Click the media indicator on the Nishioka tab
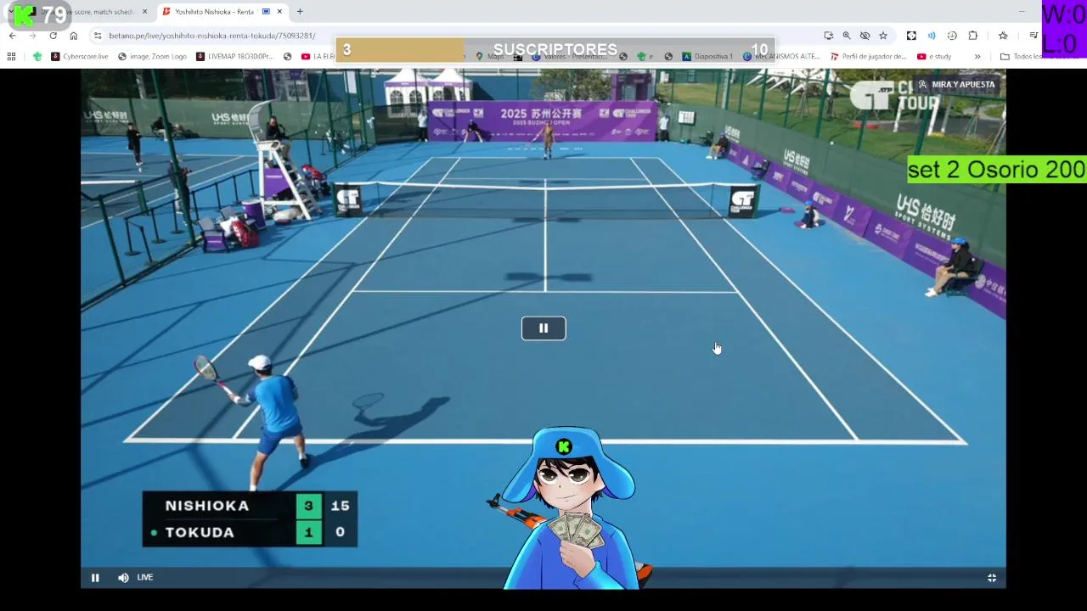This screenshot has height=611, width=1087. (x=266, y=12)
